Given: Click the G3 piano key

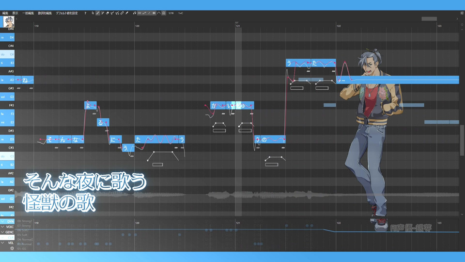Looking at the screenshot, I should pyautogui.click(x=7, y=97).
